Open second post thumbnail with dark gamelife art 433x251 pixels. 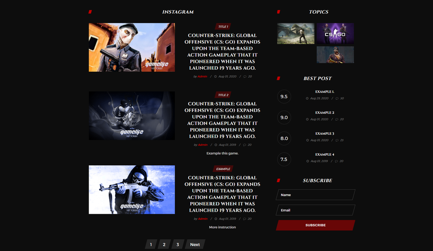132,116
